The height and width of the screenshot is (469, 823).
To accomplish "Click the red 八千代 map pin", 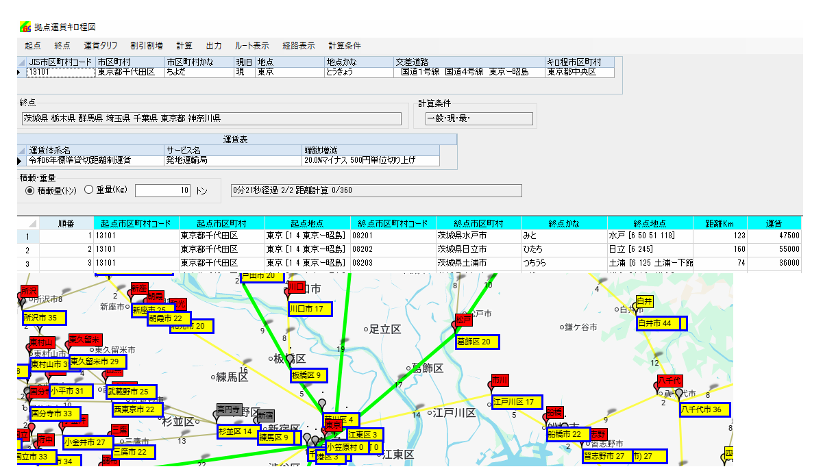I will (x=668, y=381).
